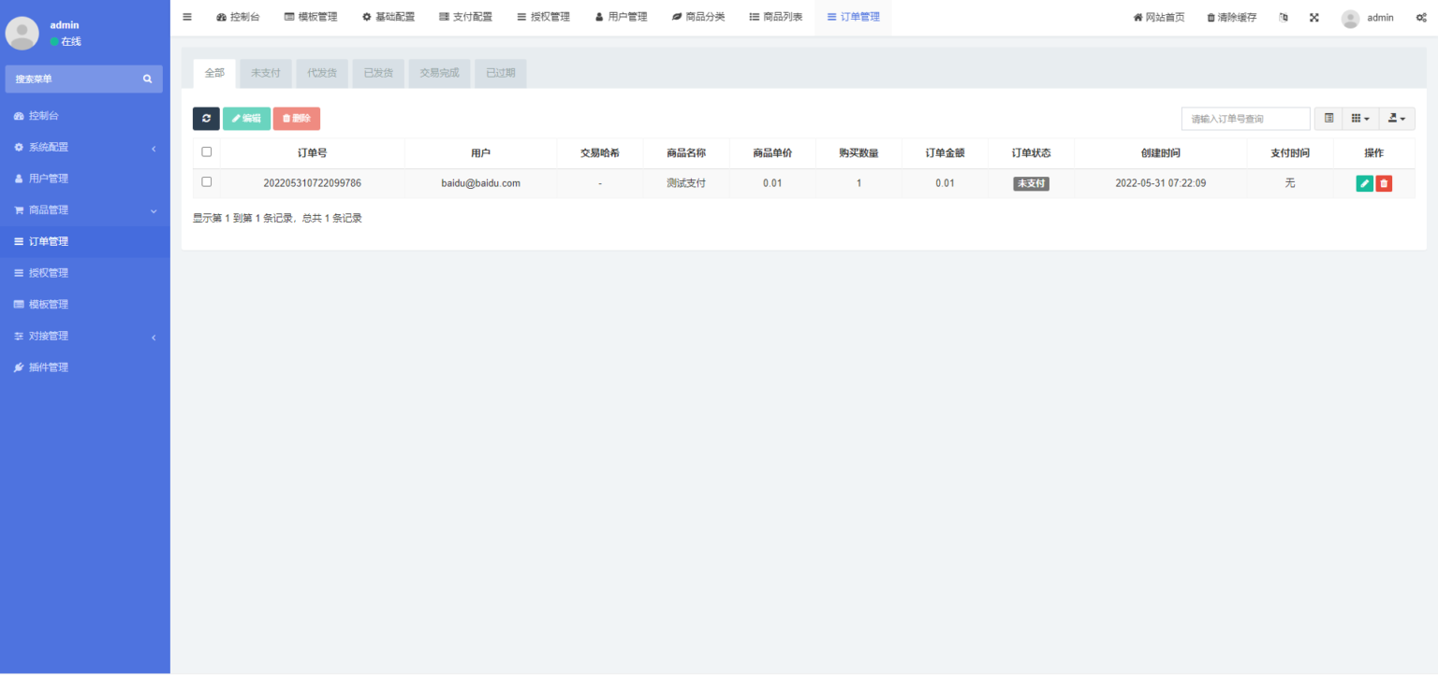This screenshot has width=1438, height=675.
Task: Open the columns grid dropdown
Action: [x=1360, y=119]
